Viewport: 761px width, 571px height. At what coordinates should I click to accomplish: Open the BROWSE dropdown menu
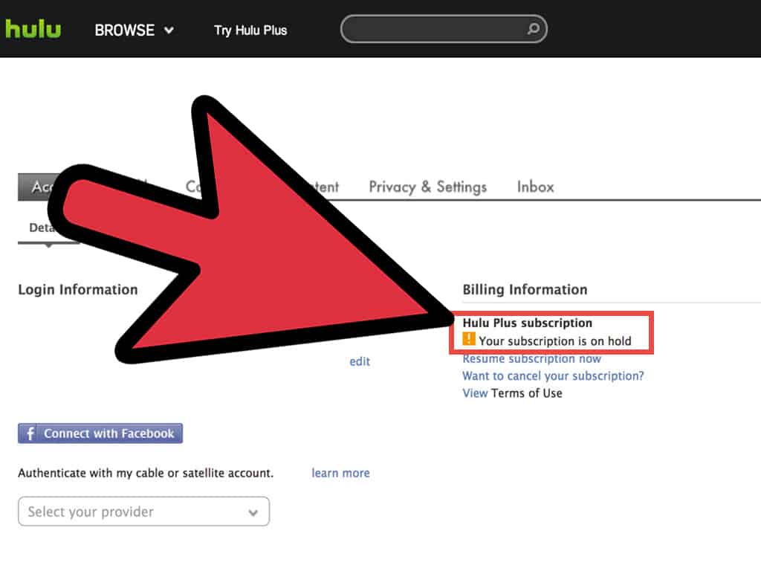(134, 30)
